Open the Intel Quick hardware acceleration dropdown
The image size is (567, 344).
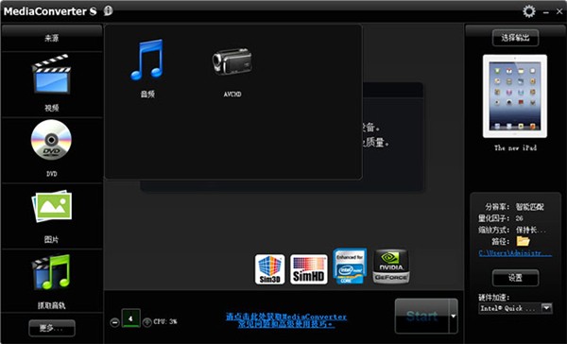515,308
